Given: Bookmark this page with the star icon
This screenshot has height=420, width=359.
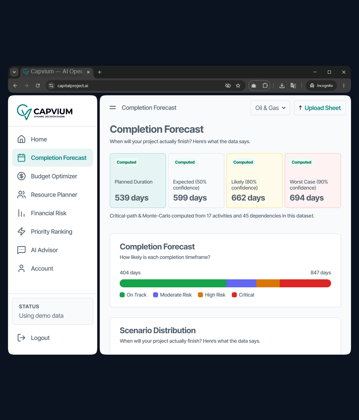Looking at the screenshot, I should tap(238, 86).
